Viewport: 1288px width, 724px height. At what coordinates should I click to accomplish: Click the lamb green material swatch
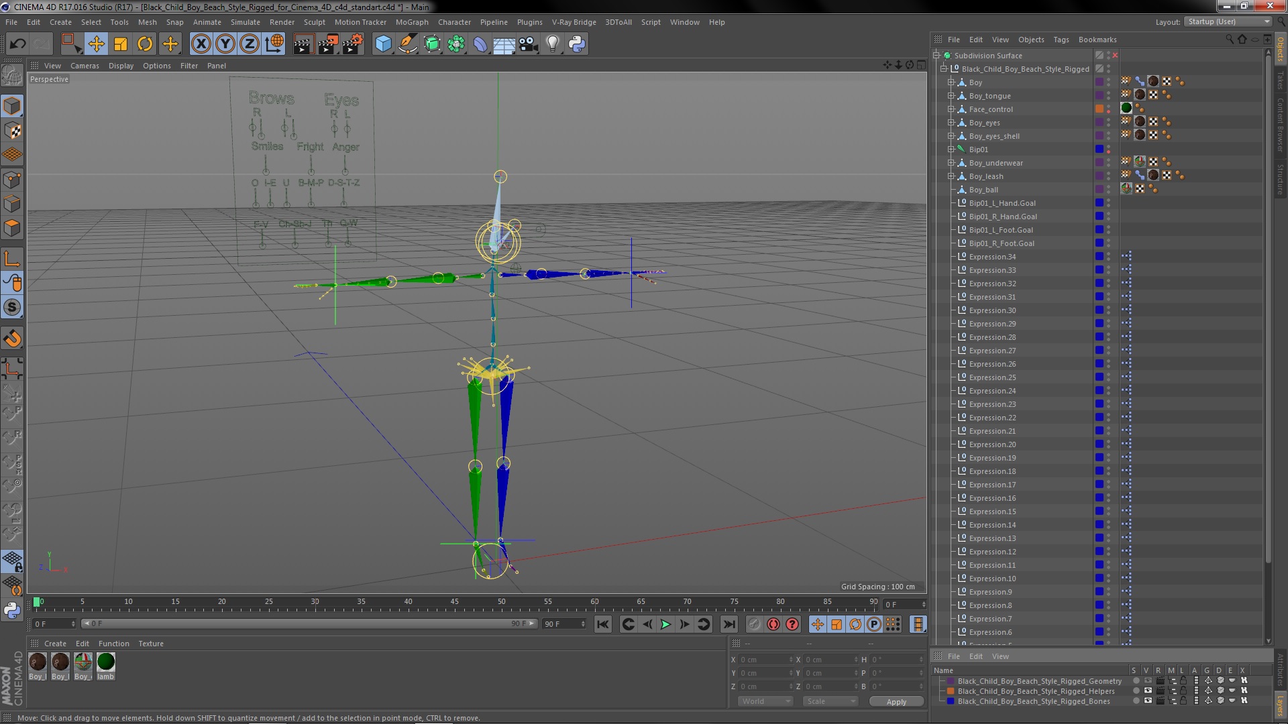coord(106,662)
